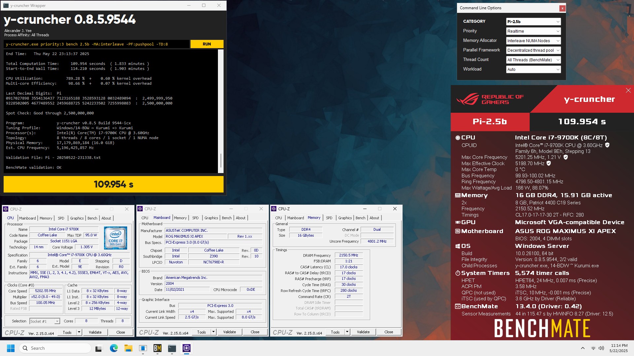This screenshot has width=634, height=356.
Task: Click Tools button in first CPU-Z window
Action: point(67,332)
